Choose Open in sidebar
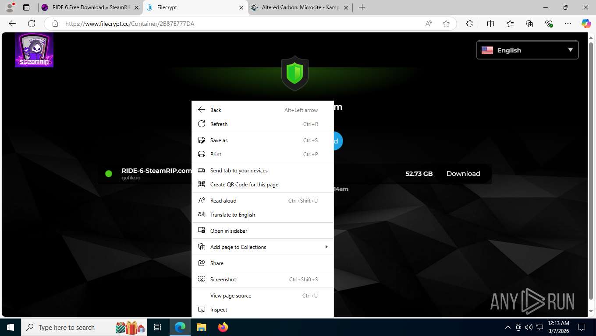The width and height of the screenshot is (596, 336). click(x=263, y=231)
